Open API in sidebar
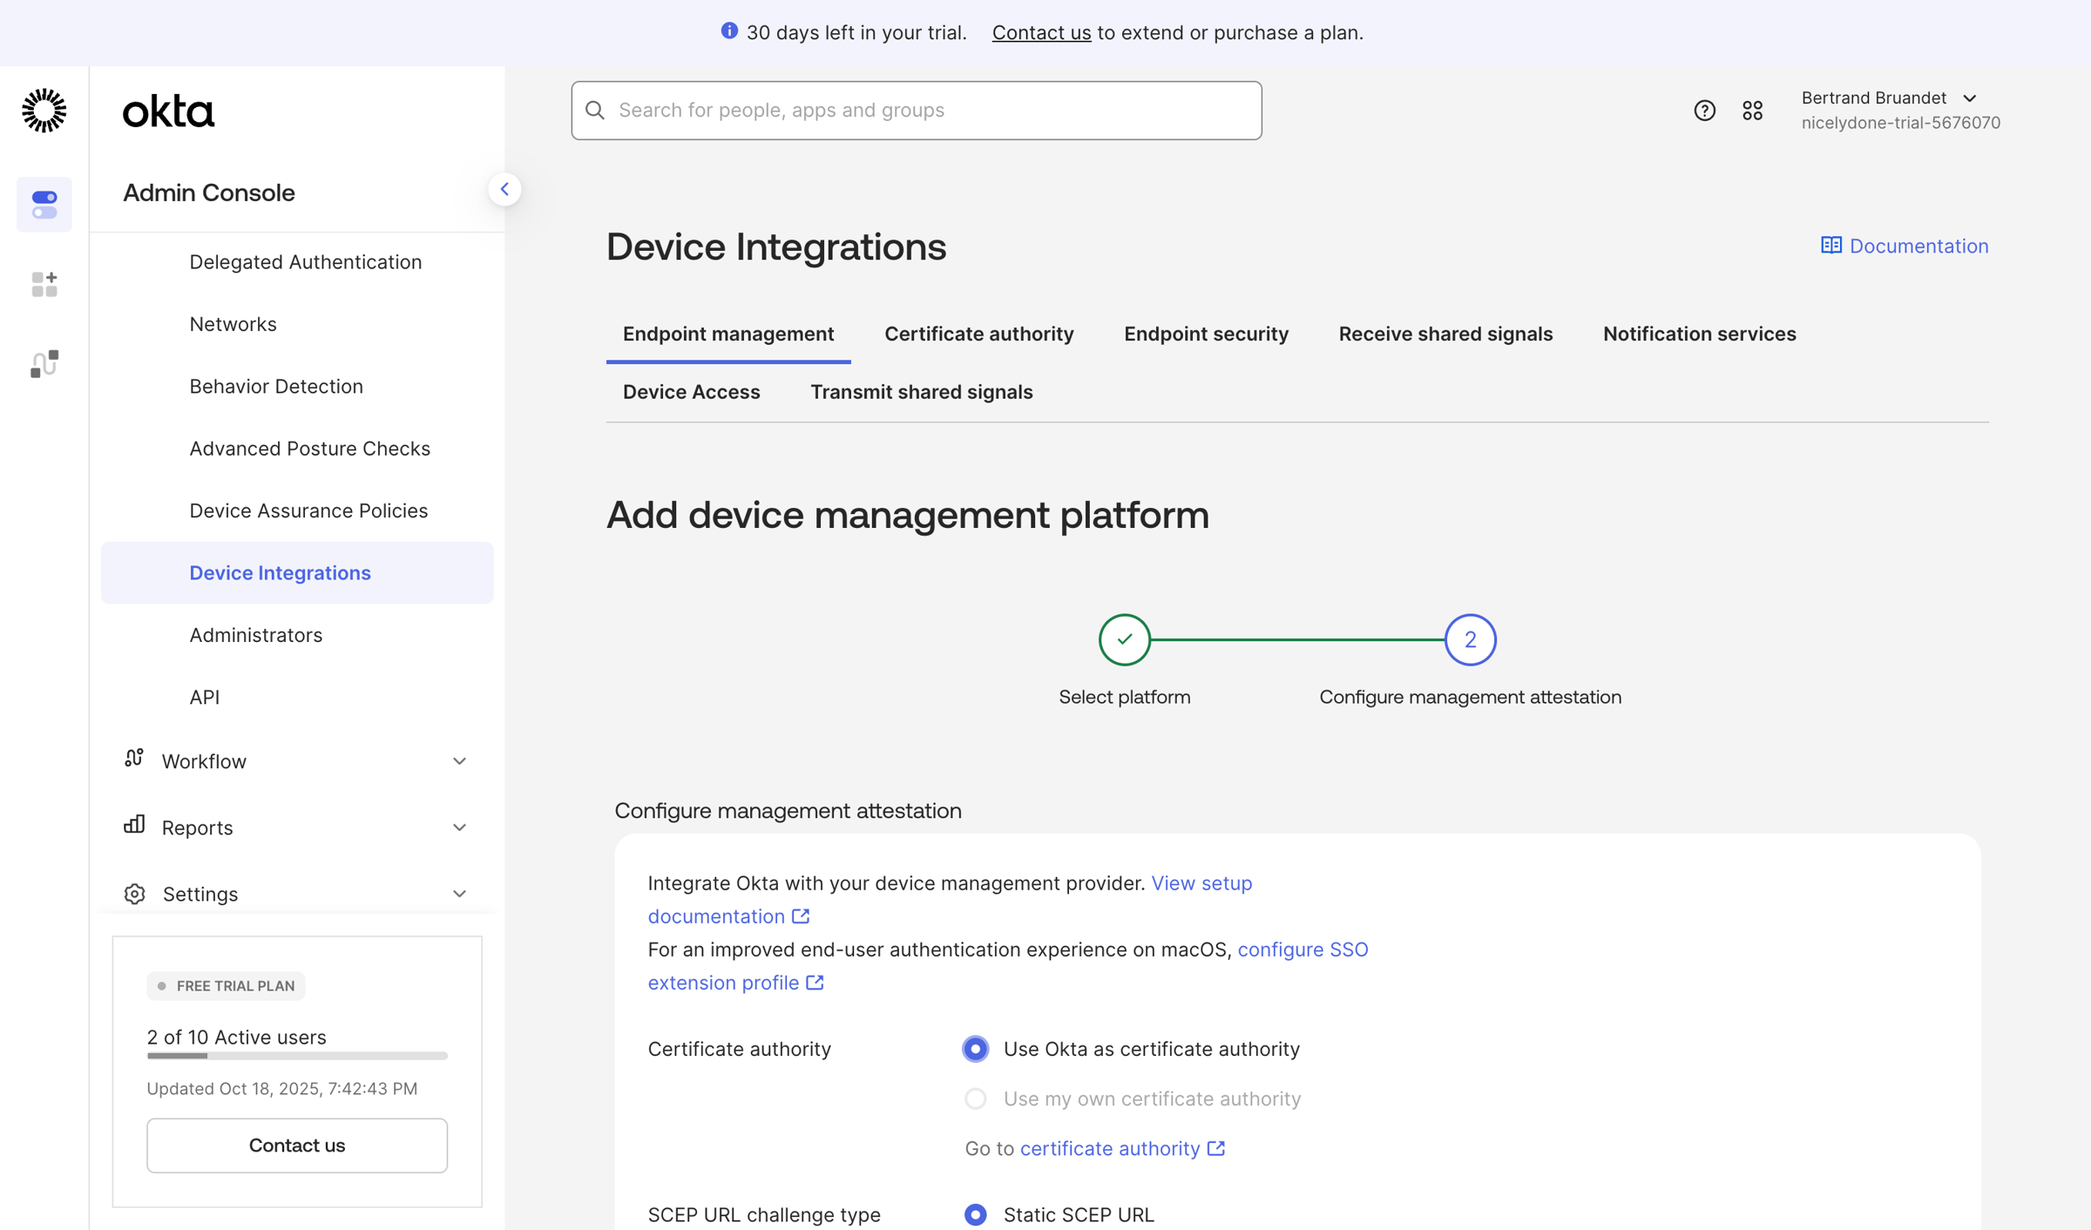Image resolution: width=2091 pixels, height=1230 pixels. tap(204, 698)
